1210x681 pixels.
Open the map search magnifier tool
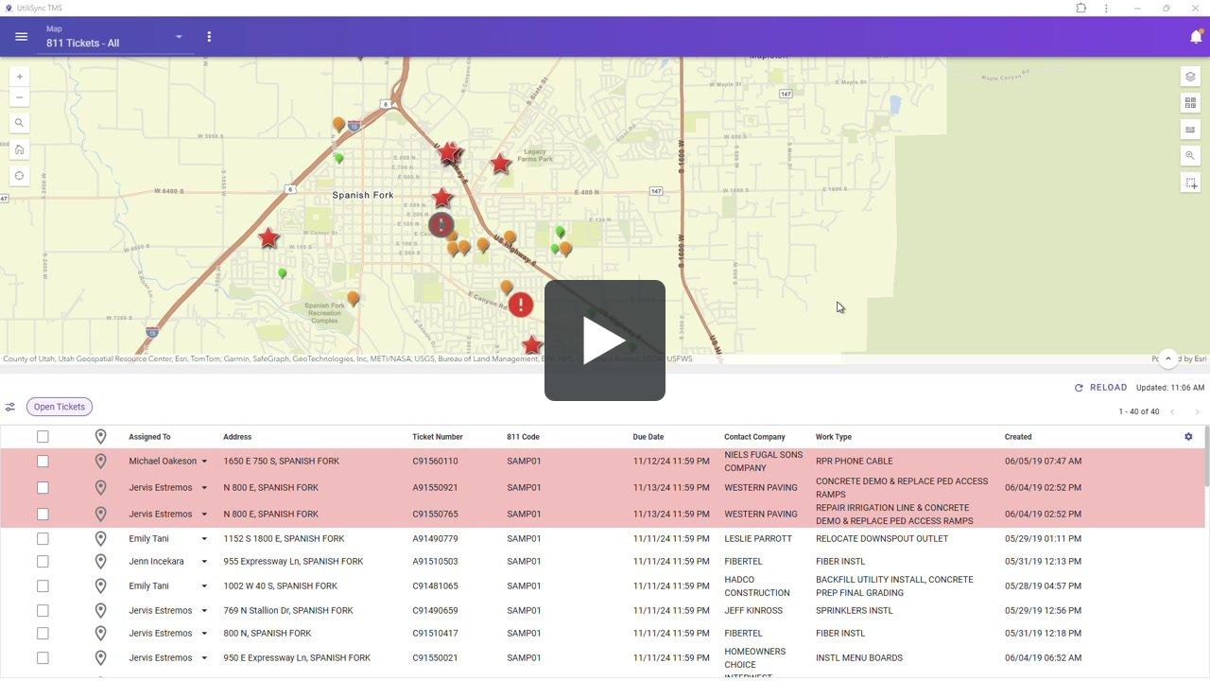[19, 123]
